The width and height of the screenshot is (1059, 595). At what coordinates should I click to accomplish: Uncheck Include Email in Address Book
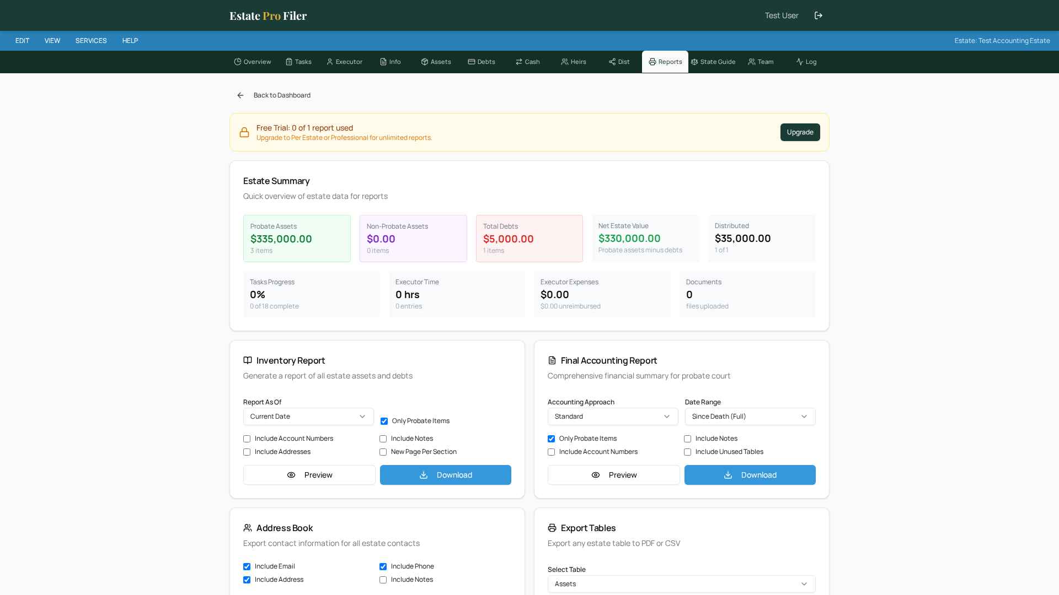pos(247,567)
